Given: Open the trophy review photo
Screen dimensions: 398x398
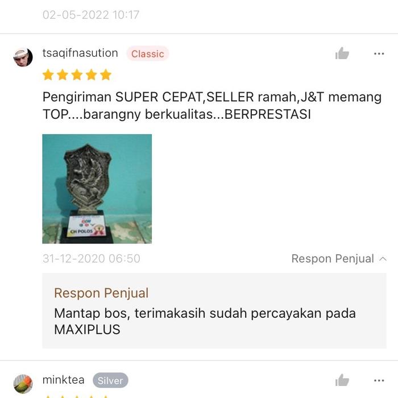Looking at the screenshot, I should (97, 189).
